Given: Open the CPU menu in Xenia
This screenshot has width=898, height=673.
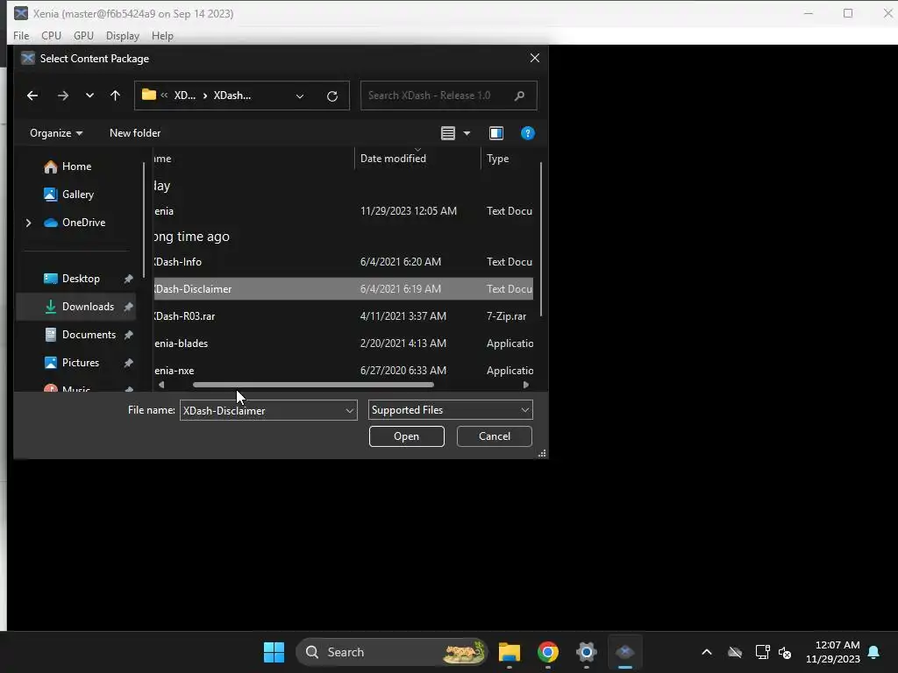Looking at the screenshot, I should [x=51, y=35].
